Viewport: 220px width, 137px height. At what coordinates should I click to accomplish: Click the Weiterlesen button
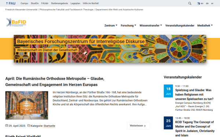(138, 126)
